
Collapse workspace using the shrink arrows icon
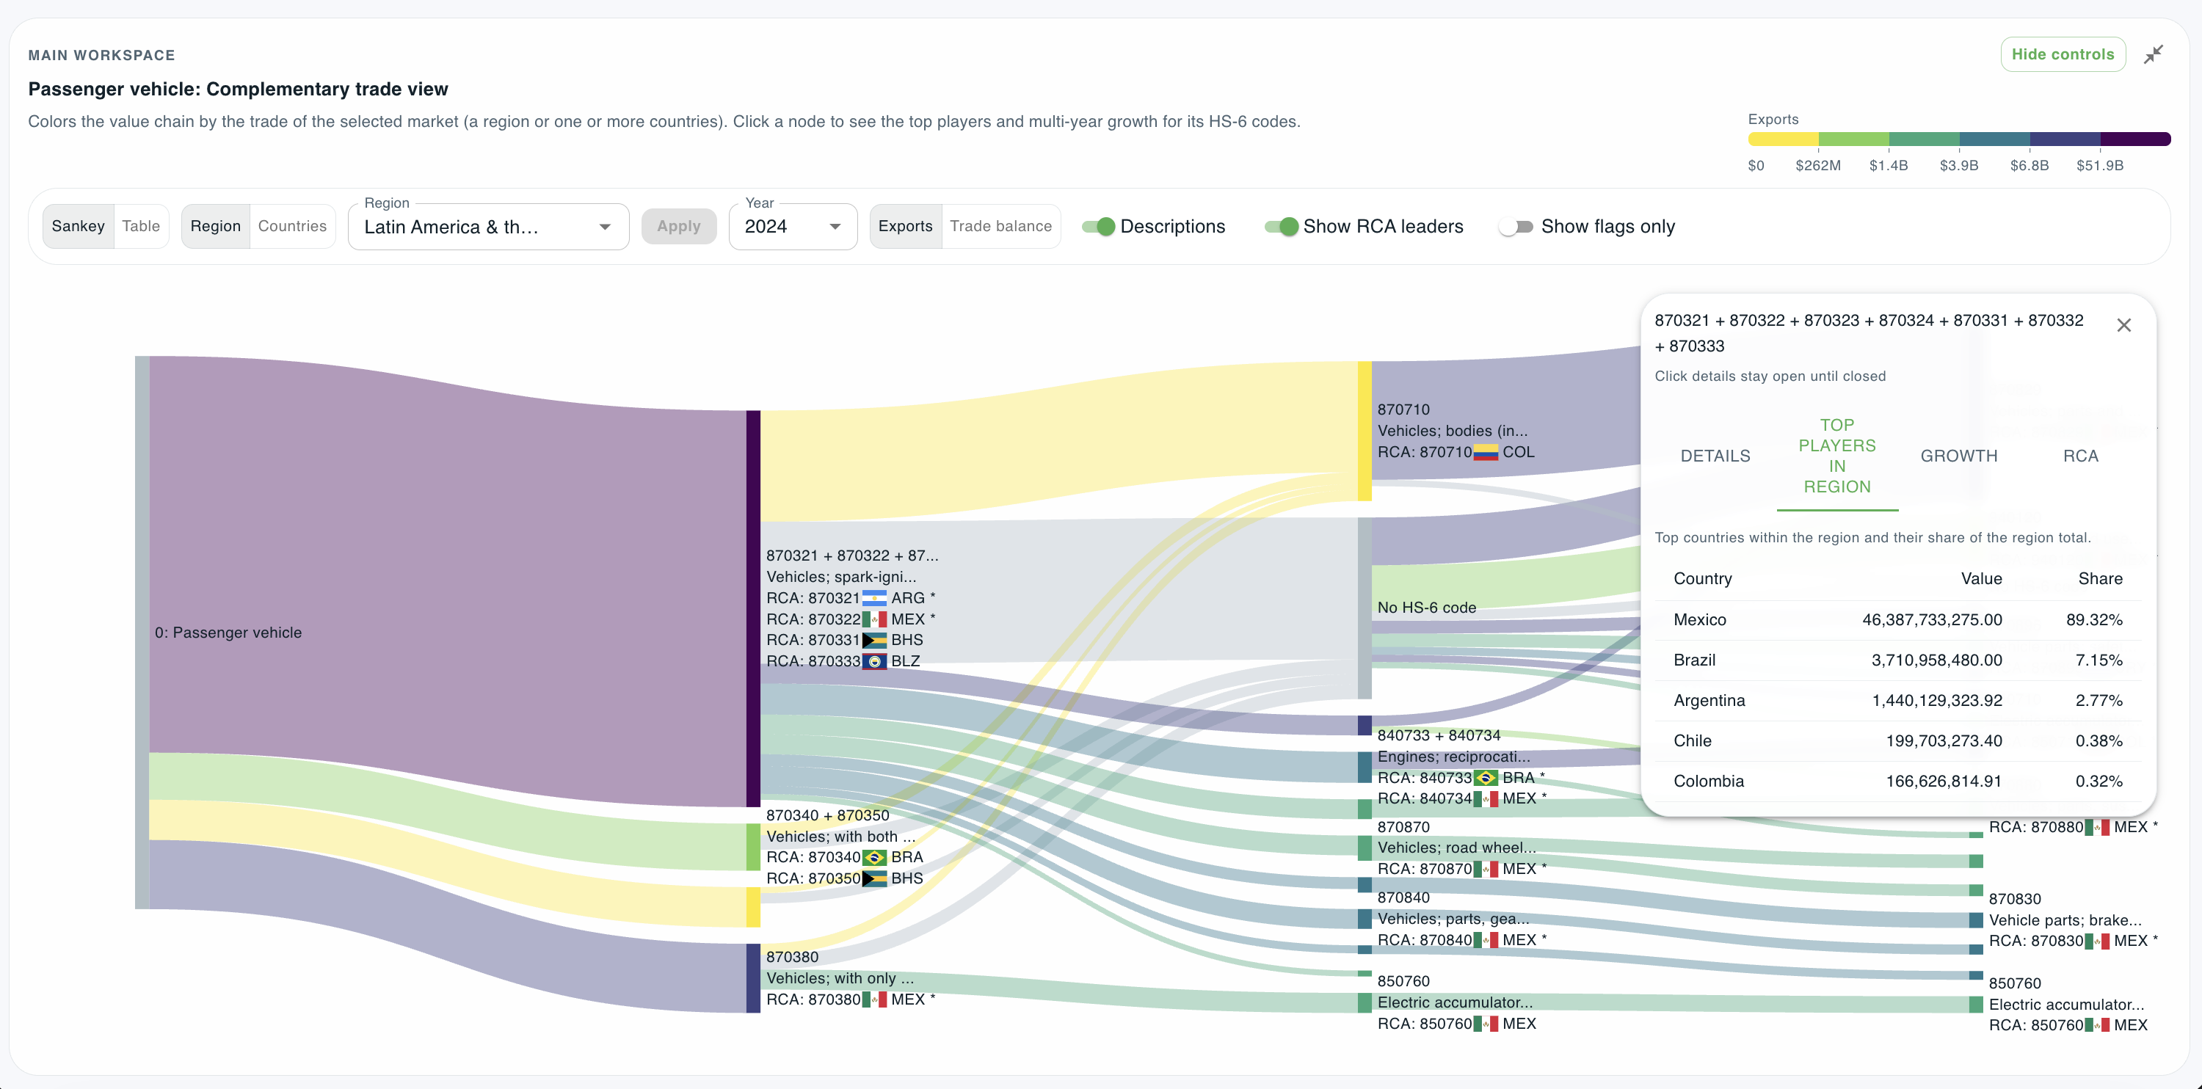click(x=2152, y=55)
